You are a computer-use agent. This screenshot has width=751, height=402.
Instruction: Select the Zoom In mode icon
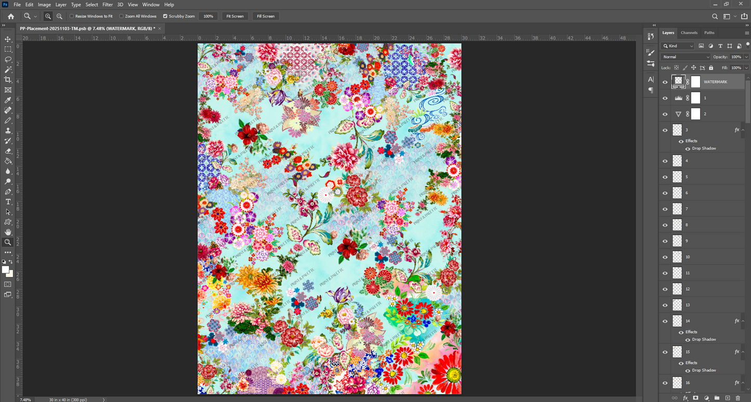coord(48,16)
